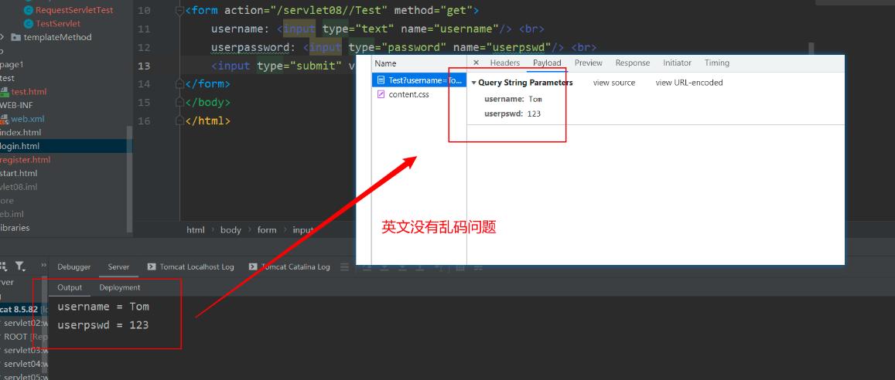Collapse the Query String Parameters section
The image size is (895, 380).
point(473,83)
